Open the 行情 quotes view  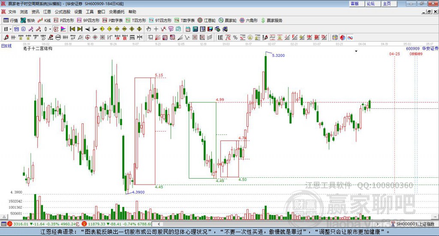(x=11, y=21)
